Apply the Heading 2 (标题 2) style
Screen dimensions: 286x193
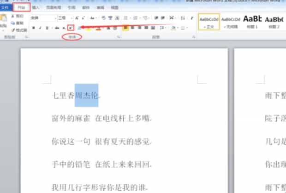(274, 22)
